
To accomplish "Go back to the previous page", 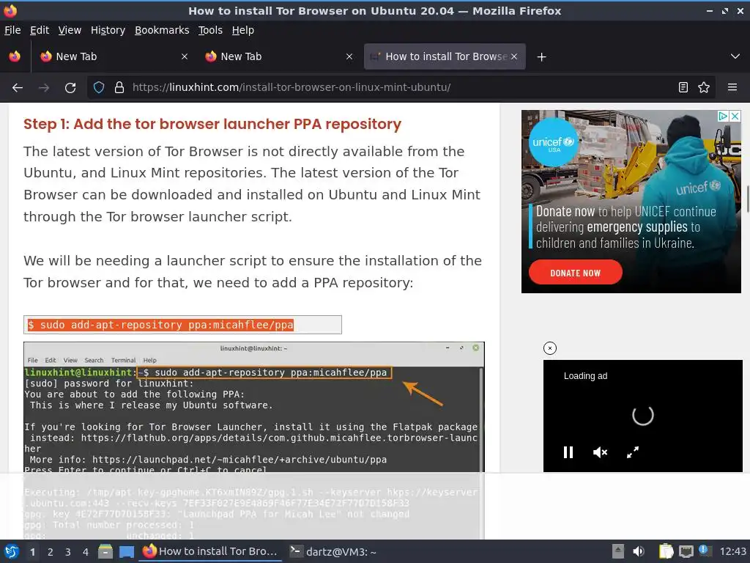I will (18, 88).
